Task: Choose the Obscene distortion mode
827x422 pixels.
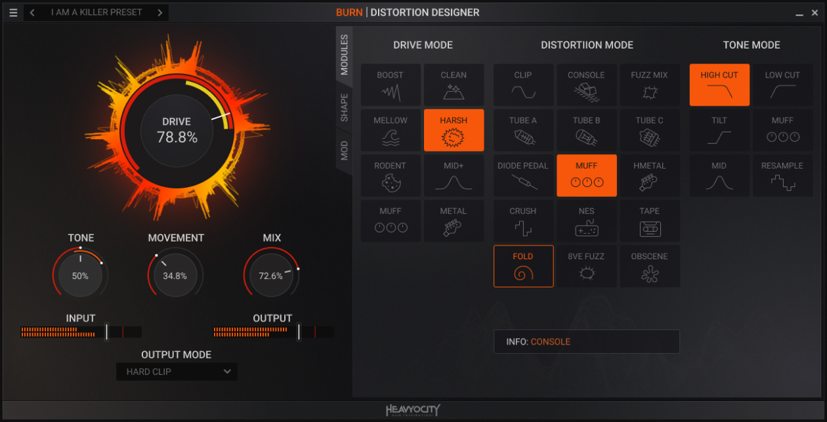Action: (x=650, y=266)
